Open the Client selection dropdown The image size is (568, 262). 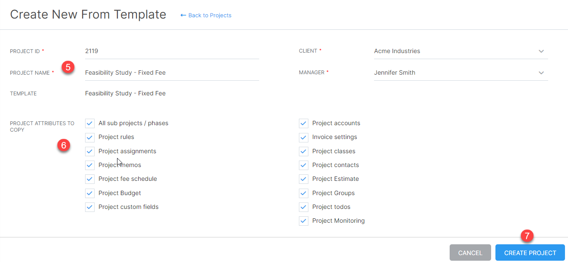coord(541,51)
